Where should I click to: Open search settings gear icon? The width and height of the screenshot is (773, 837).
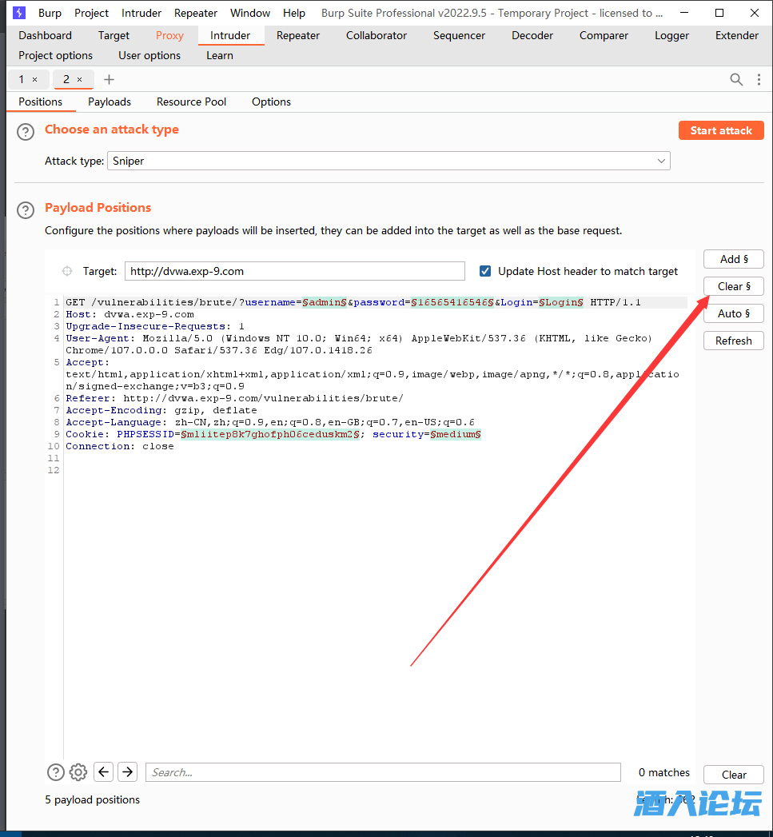pos(78,772)
